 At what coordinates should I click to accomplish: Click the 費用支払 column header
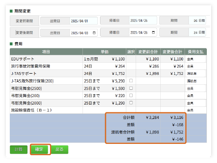point(195,52)
